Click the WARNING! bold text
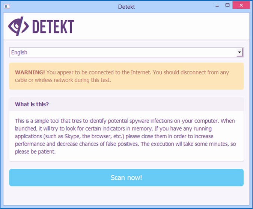253x209 pixels. point(30,72)
